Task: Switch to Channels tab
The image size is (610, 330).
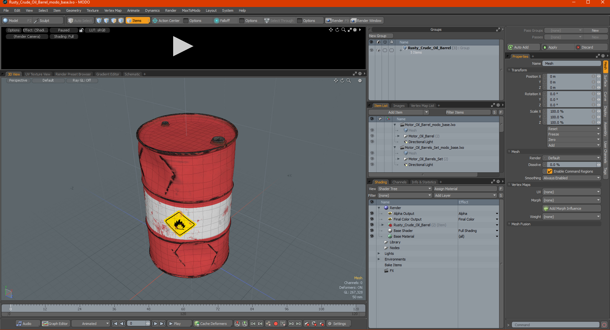Action: [399, 182]
